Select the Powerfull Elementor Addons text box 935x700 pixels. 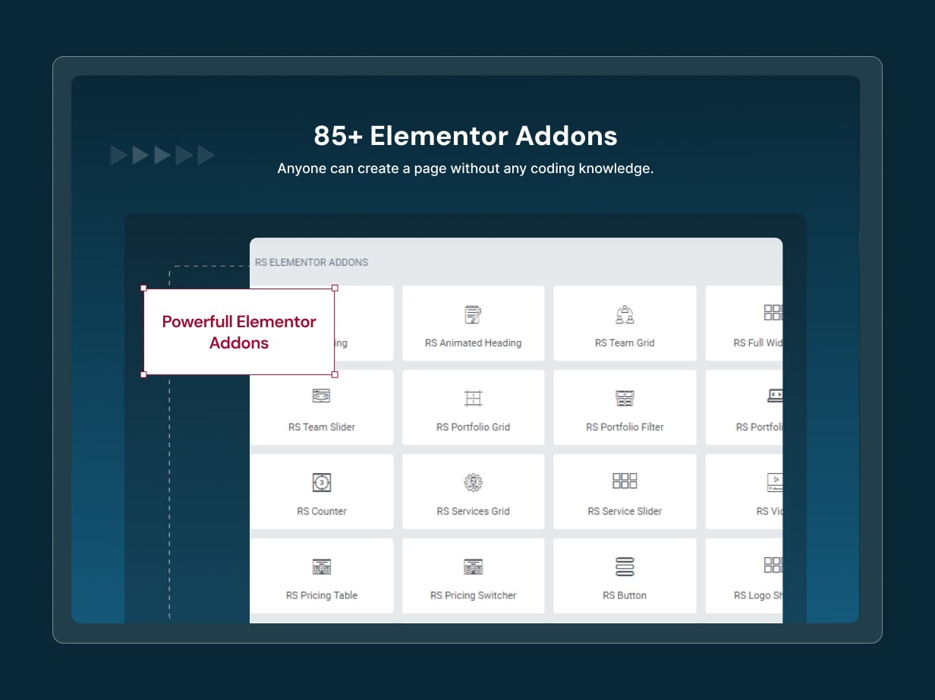239,332
